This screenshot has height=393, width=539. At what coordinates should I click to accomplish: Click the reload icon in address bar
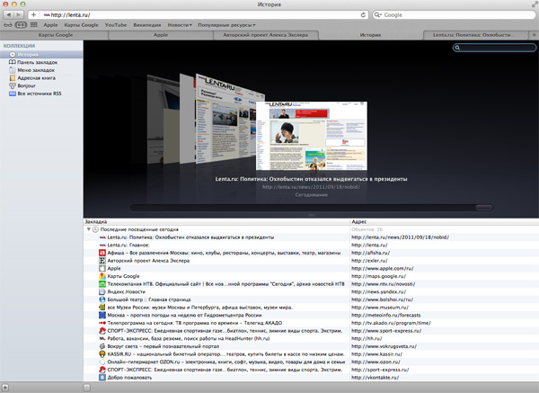pos(363,15)
